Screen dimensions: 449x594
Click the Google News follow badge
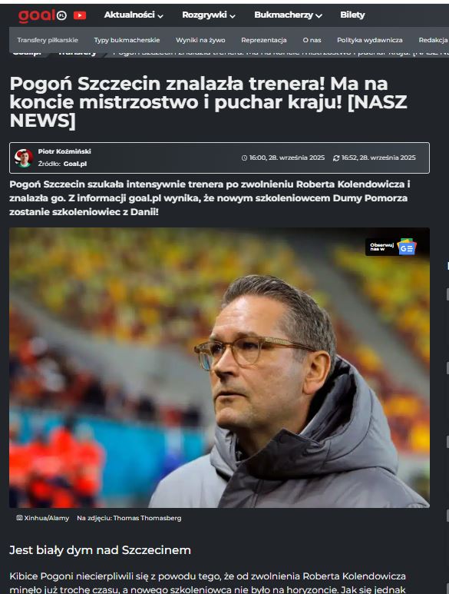pyautogui.click(x=391, y=247)
